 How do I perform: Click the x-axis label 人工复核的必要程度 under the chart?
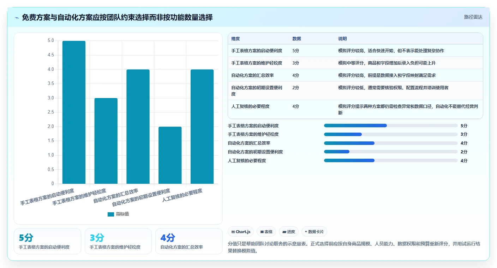click(182, 195)
